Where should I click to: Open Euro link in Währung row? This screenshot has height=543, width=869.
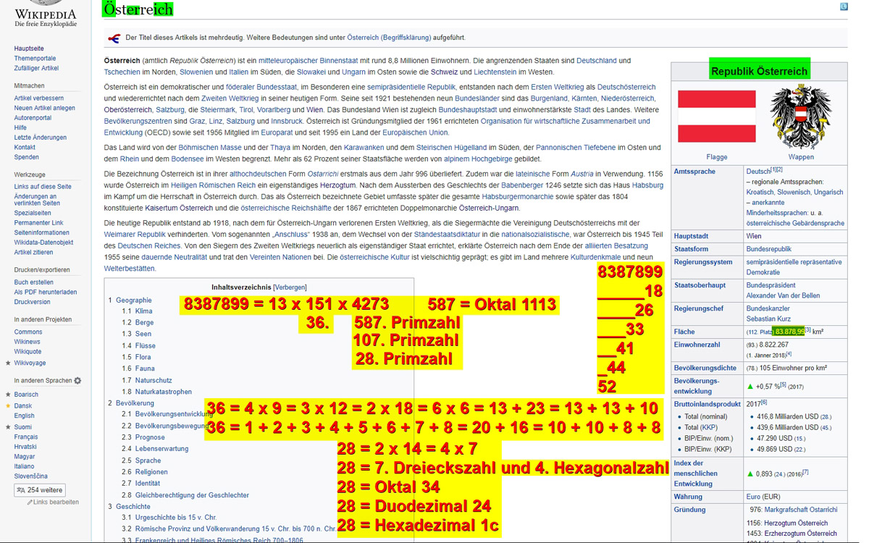coord(754,497)
